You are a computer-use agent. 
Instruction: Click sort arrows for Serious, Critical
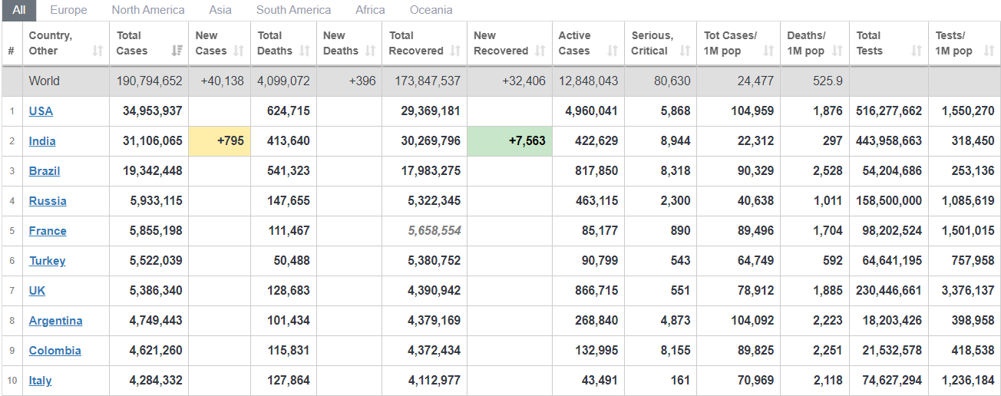685,51
